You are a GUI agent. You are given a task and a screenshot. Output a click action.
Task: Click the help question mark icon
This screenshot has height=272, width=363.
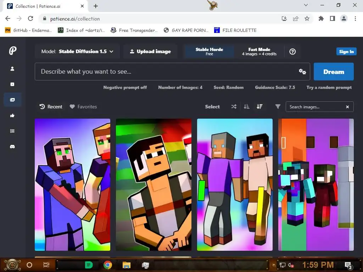[x=292, y=52]
